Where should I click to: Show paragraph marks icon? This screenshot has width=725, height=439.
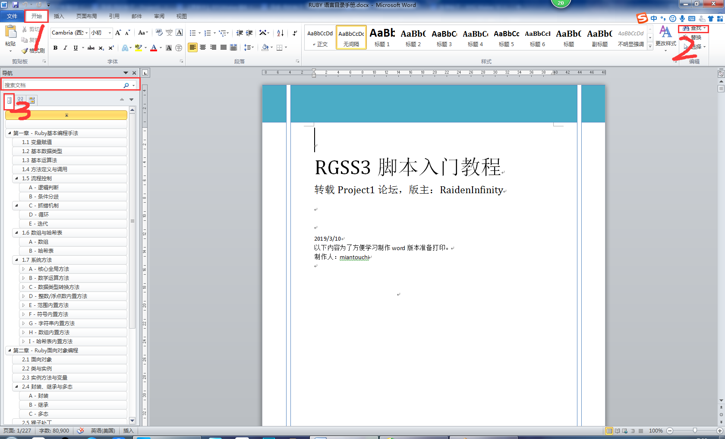click(x=295, y=33)
